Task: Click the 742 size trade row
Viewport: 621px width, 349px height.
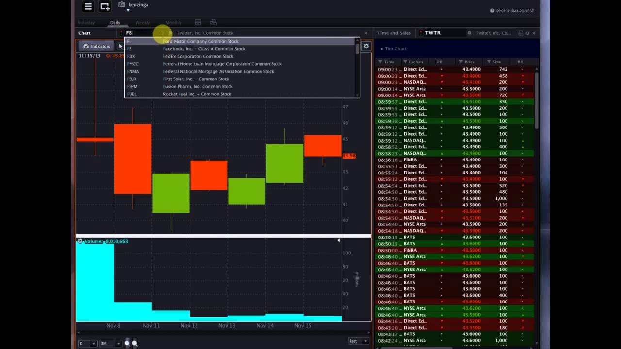Action: coord(455,69)
